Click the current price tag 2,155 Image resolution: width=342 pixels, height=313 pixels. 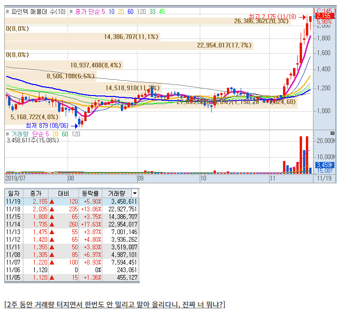pyautogui.click(x=324, y=16)
